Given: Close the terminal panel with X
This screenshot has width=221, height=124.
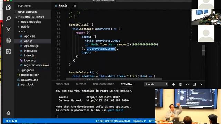Looking at the screenshot, I should (201, 84).
